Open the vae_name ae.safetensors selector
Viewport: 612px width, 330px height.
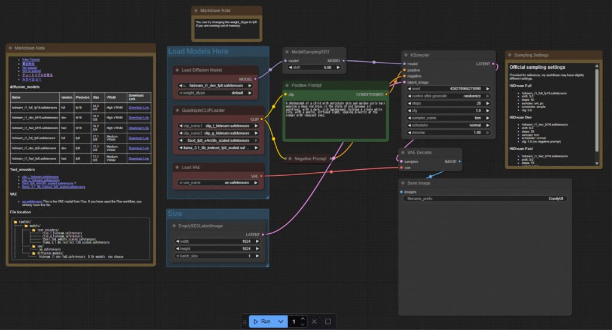pos(218,182)
